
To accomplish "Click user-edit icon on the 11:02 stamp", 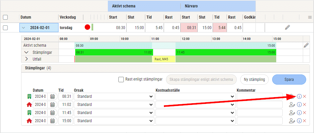I will (x=292, y=105).
